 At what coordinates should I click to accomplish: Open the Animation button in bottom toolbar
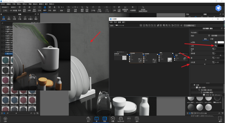pyautogui.click(x=112, y=119)
